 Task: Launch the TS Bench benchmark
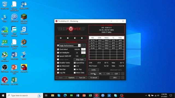pos(94,78)
